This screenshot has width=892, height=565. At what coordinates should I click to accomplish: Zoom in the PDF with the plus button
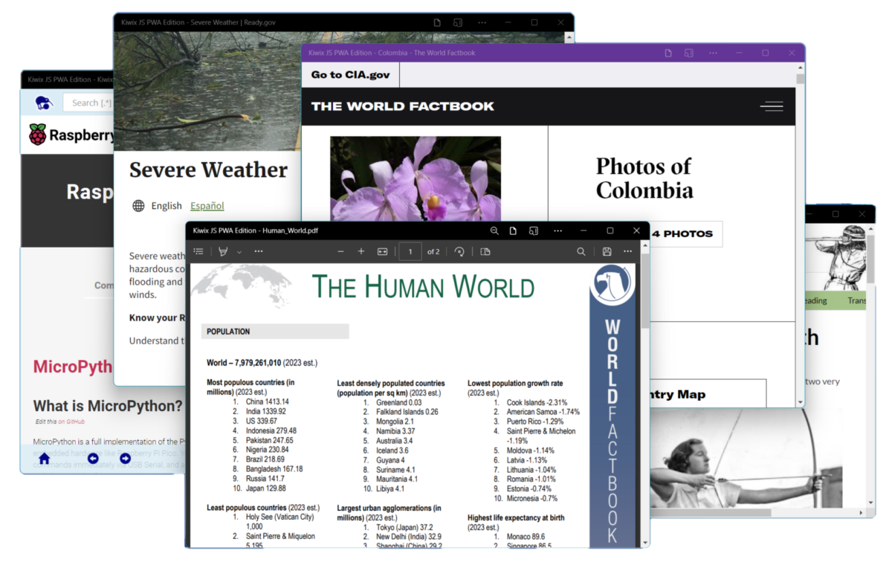click(x=361, y=251)
